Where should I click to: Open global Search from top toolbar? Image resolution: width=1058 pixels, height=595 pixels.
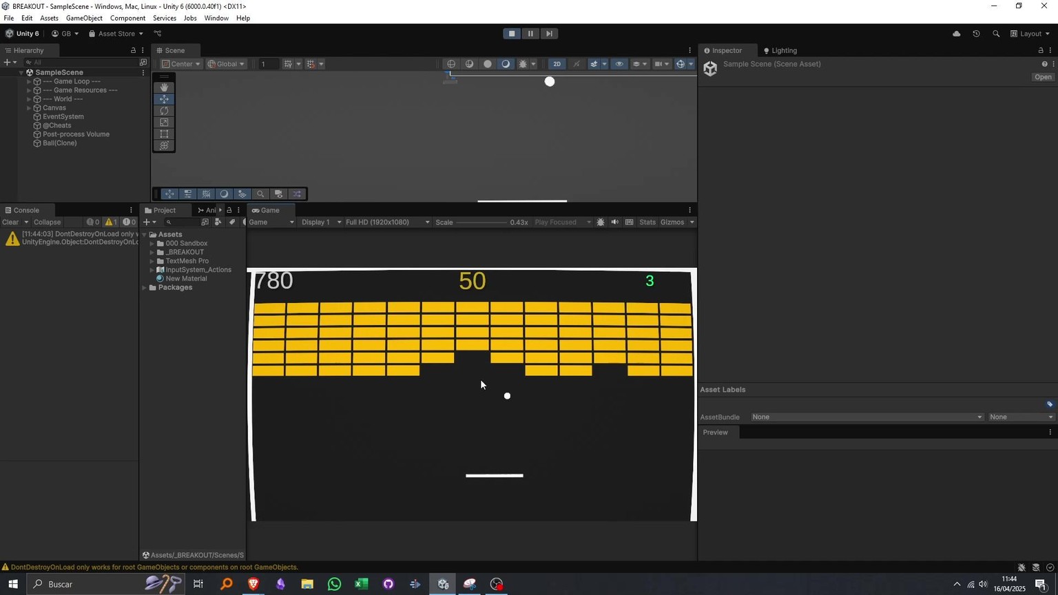point(996,34)
